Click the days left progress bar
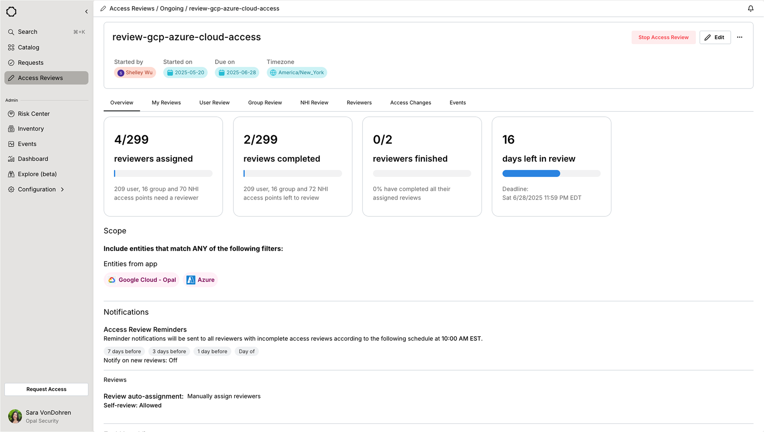 551,174
